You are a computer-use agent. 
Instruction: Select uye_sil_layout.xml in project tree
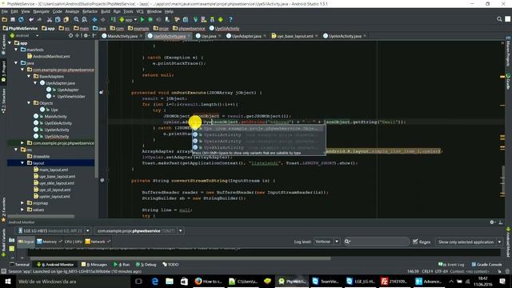[x=55, y=190]
